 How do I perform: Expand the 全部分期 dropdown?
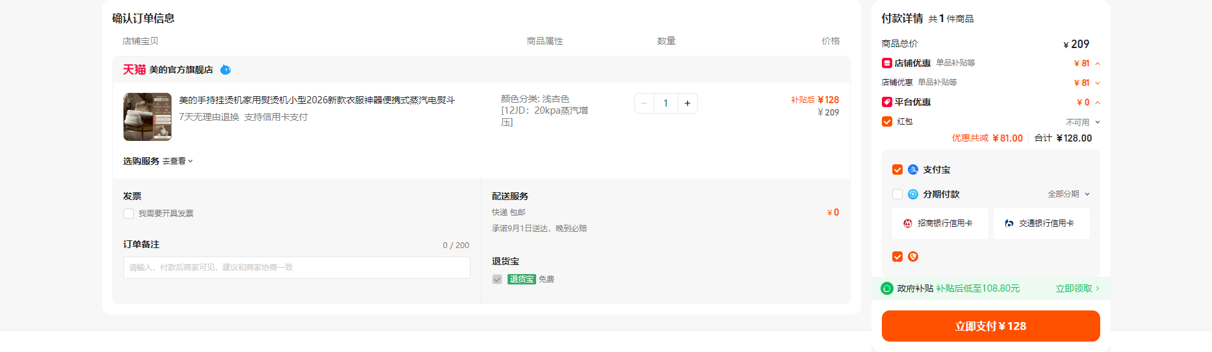[1068, 194]
